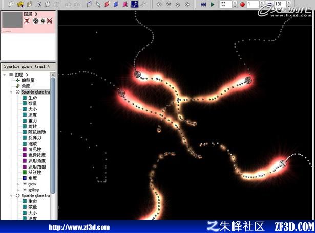Select 重力 gravity property

point(33,121)
